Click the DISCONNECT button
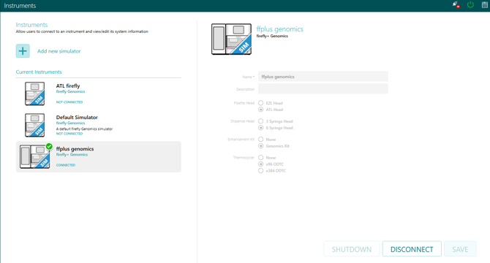This screenshot has width=490, height=263. click(x=412, y=249)
